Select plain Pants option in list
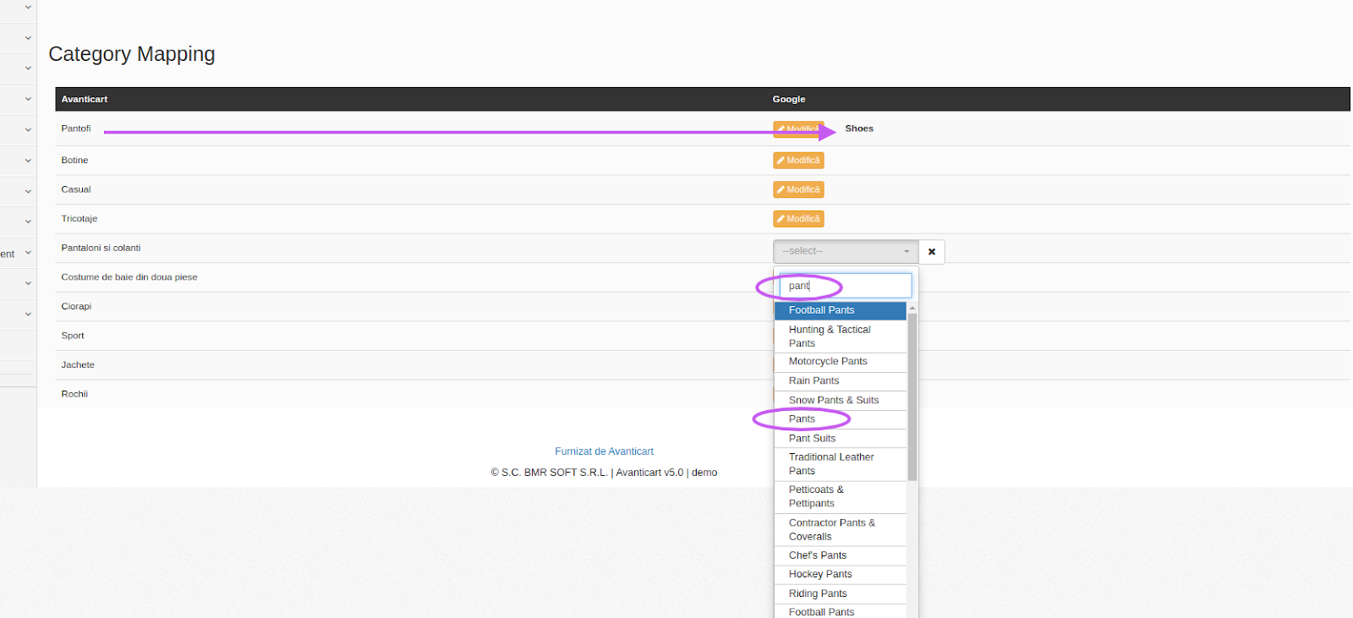This screenshot has height=618, width=1353. point(841,419)
